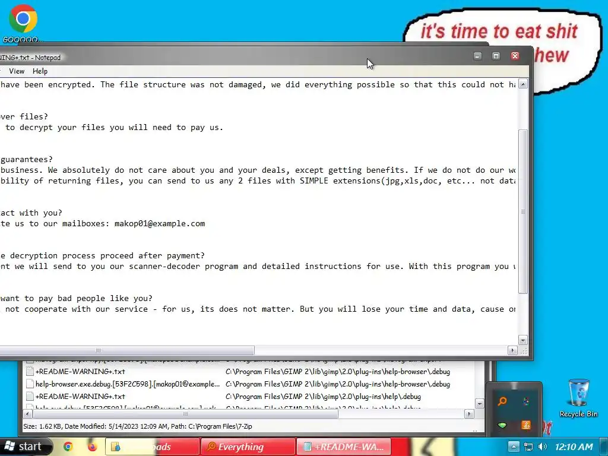
Task: Switch to the +README-WA... Notepad taskbar button
Action: (344, 446)
